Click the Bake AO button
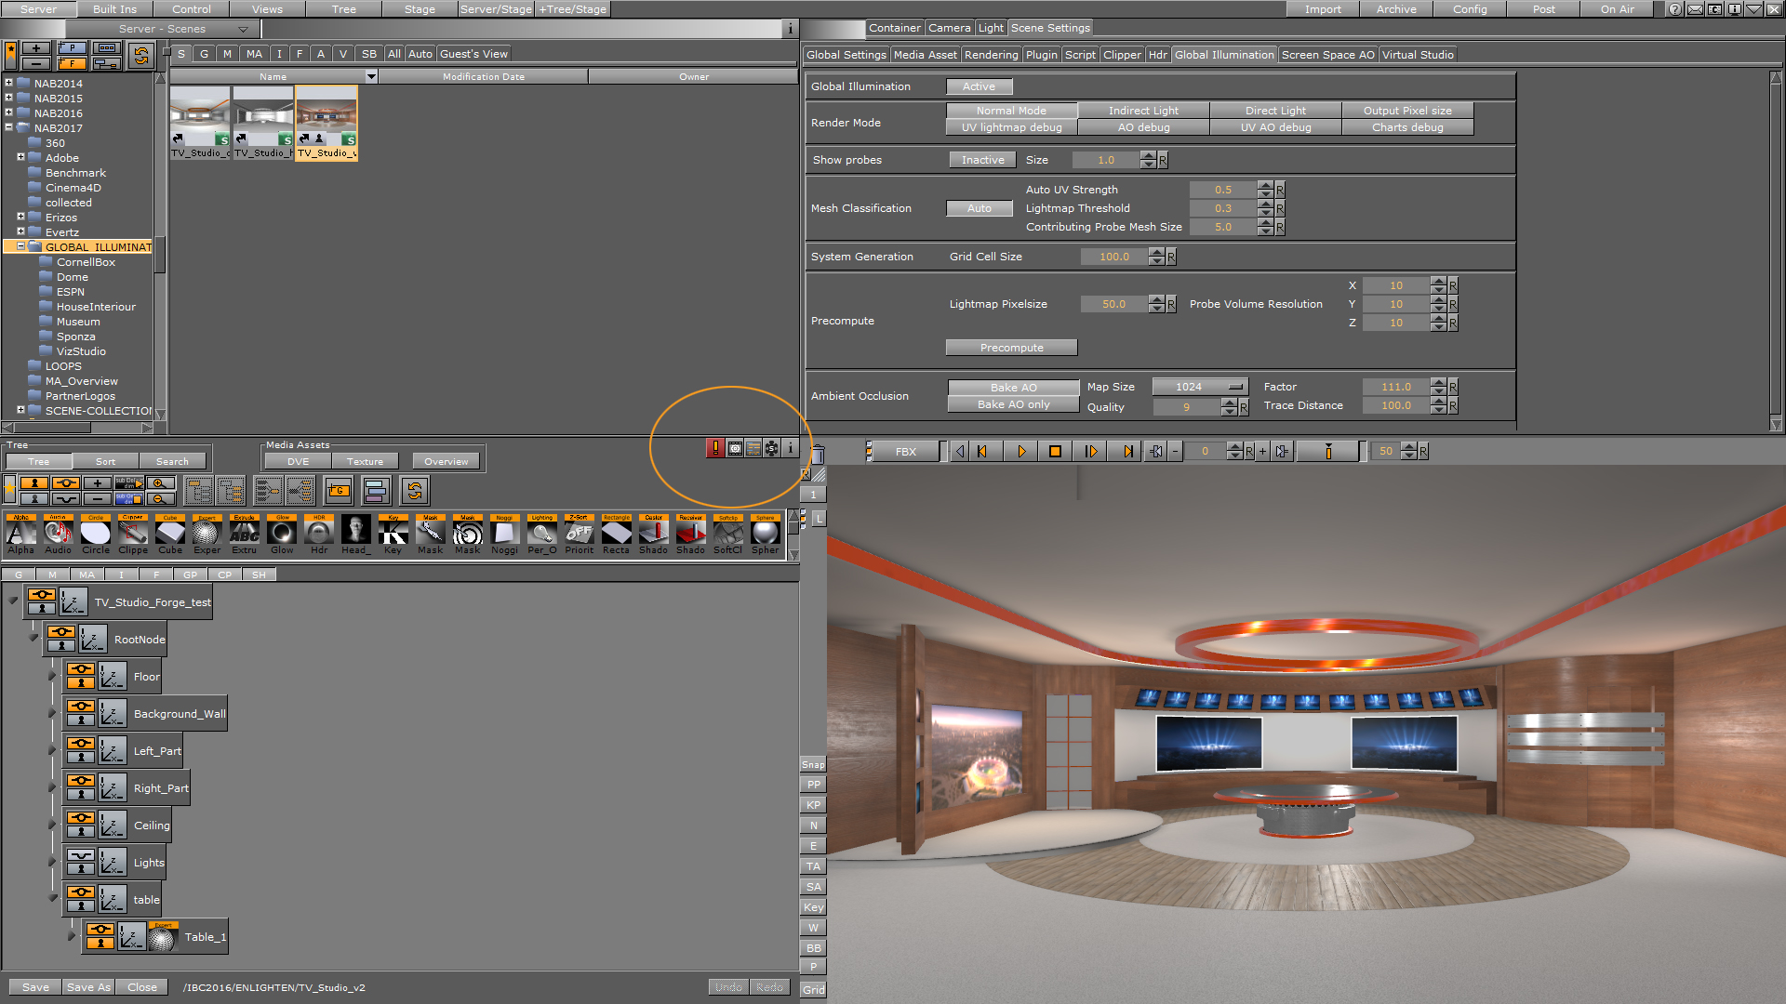This screenshot has width=1786, height=1004. [x=1011, y=385]
